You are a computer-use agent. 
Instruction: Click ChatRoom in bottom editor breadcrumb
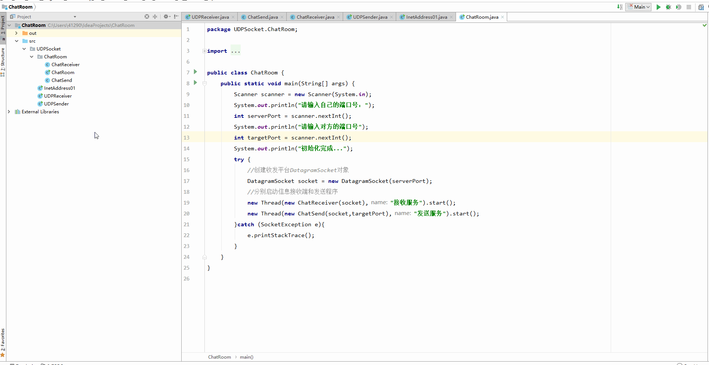(x=219, y=357)
